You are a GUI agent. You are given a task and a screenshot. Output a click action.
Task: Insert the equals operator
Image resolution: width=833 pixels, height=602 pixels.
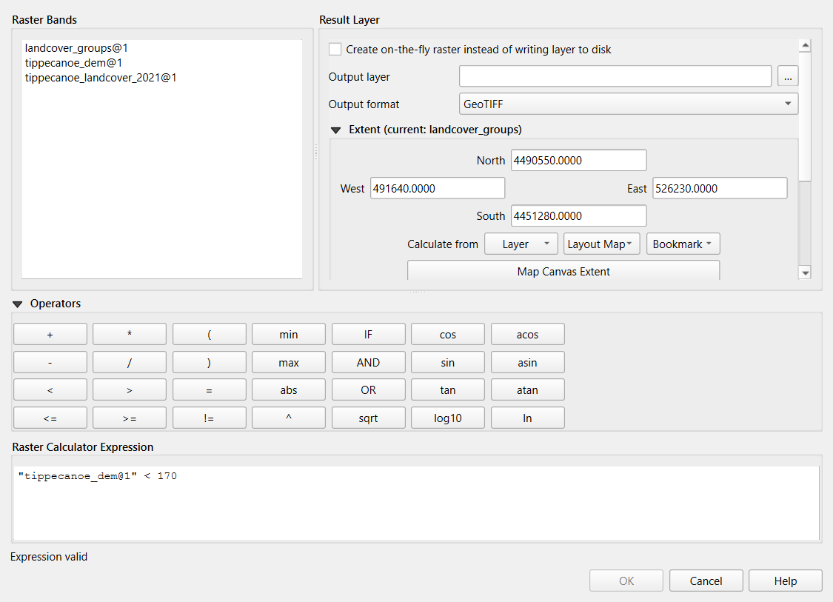210,390
